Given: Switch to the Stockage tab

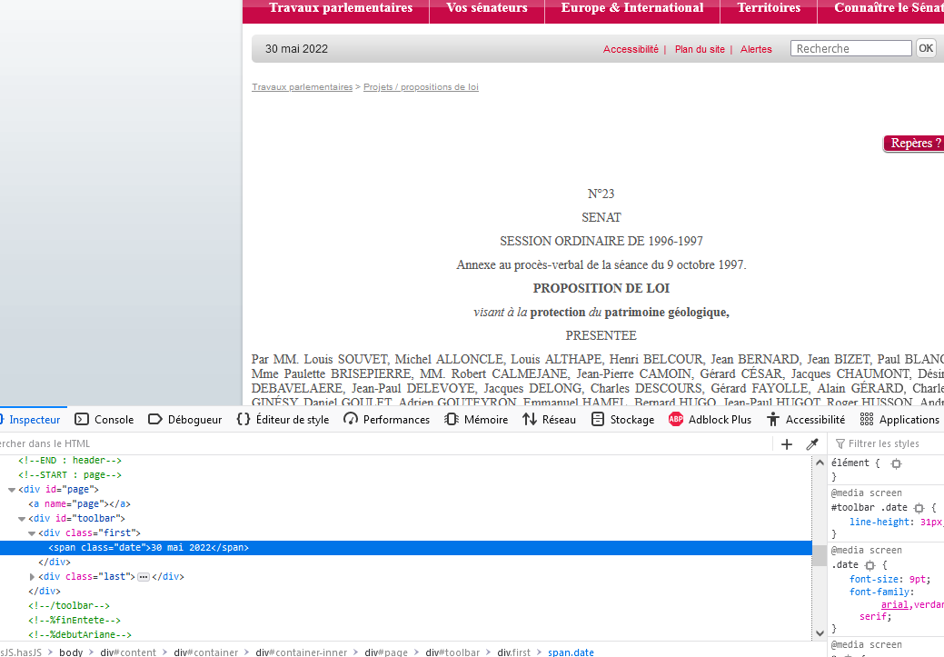Looking at the screenshot, I should point(622,420).
